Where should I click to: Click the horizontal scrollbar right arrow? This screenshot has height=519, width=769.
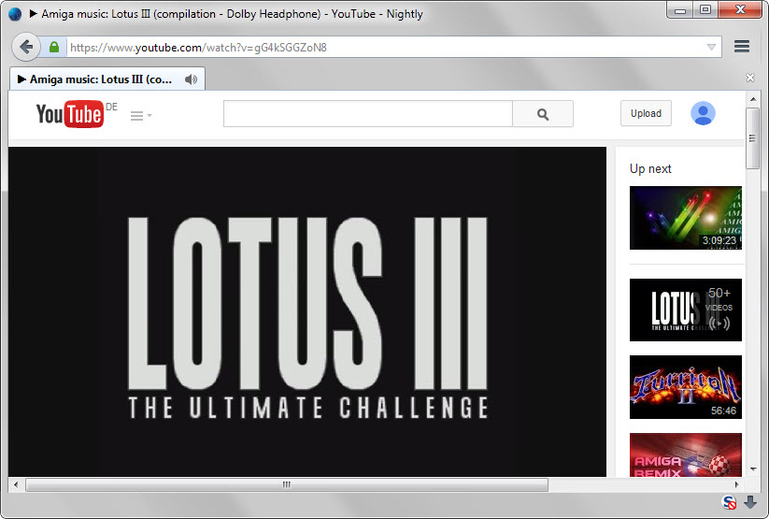pyautogui.click(x=736, y=484)
